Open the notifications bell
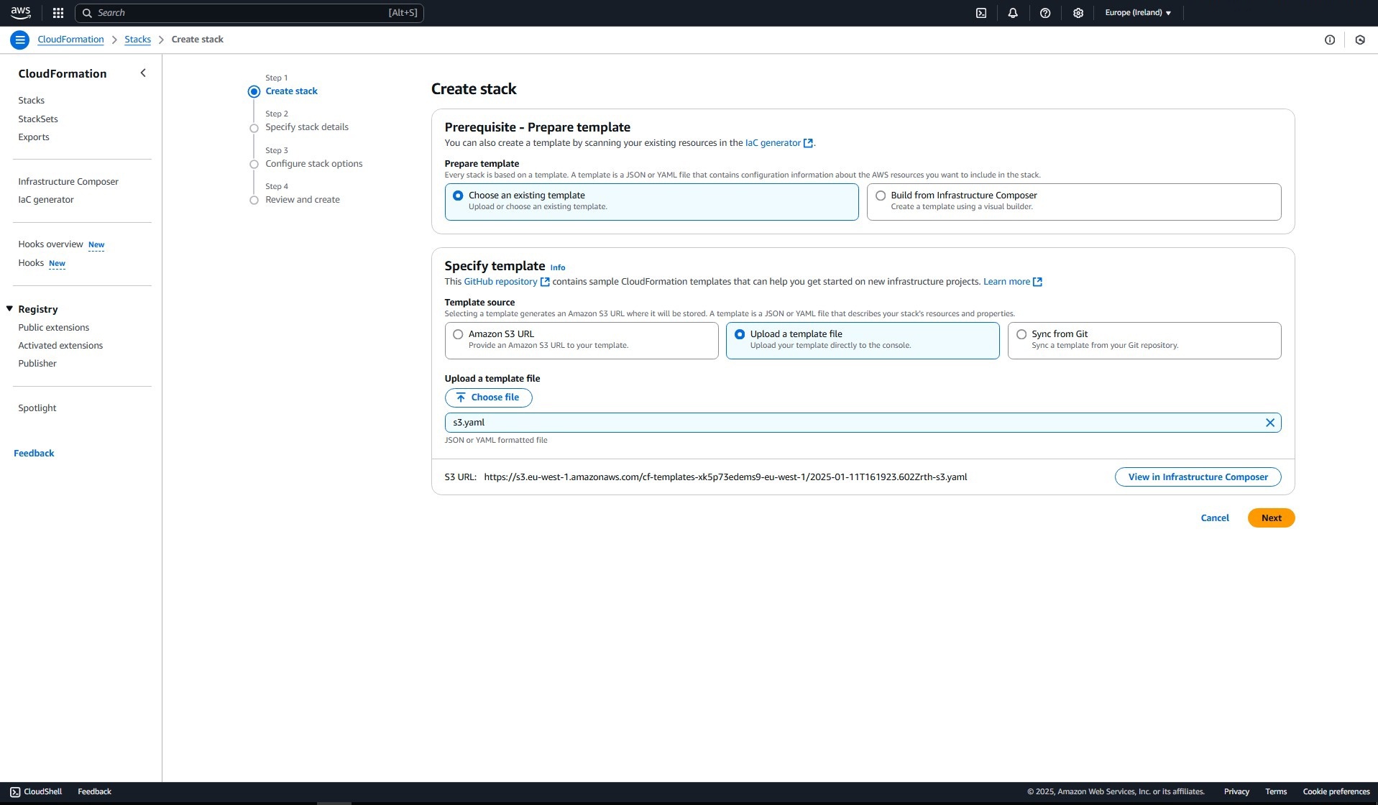This screenshot has height=805, width=1378. coord(1013,13)
